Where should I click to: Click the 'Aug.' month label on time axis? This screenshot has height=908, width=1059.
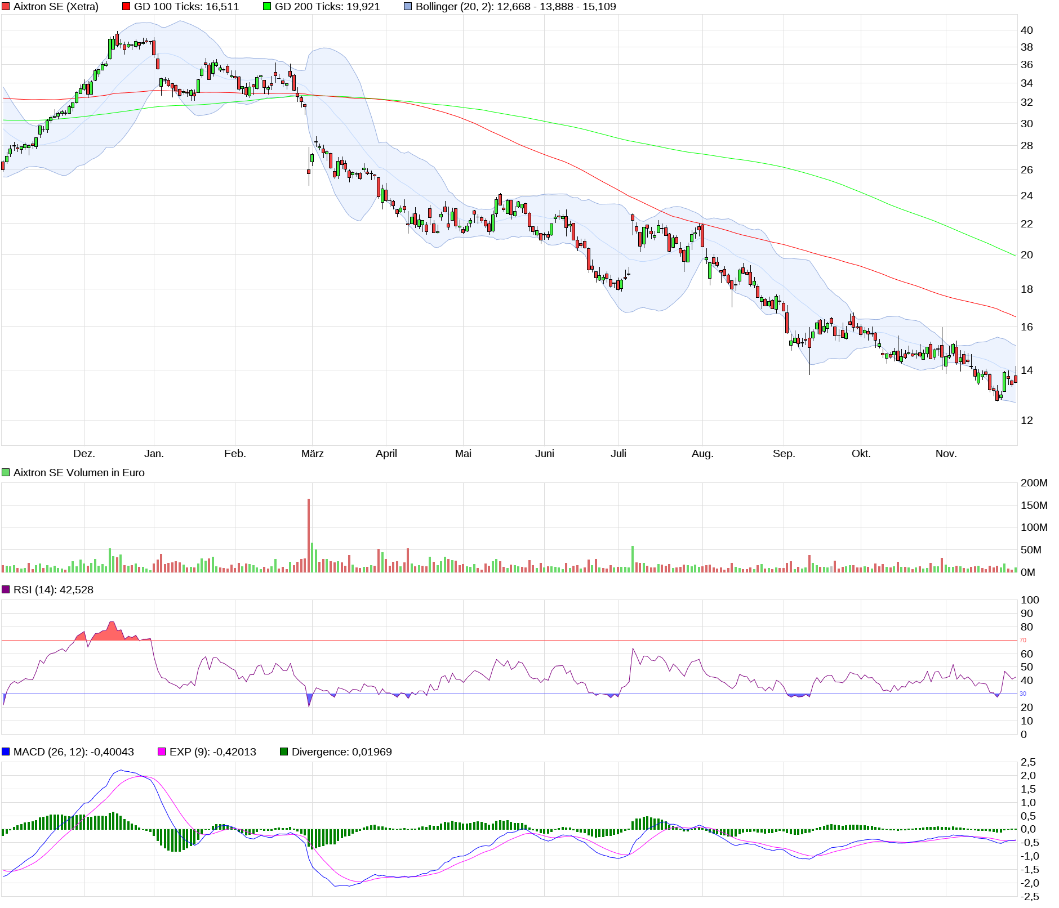(x=702, y=454)
